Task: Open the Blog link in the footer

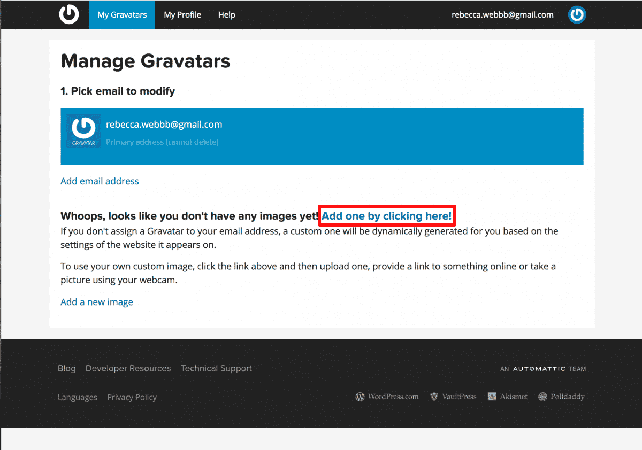Action: [66, 368]
